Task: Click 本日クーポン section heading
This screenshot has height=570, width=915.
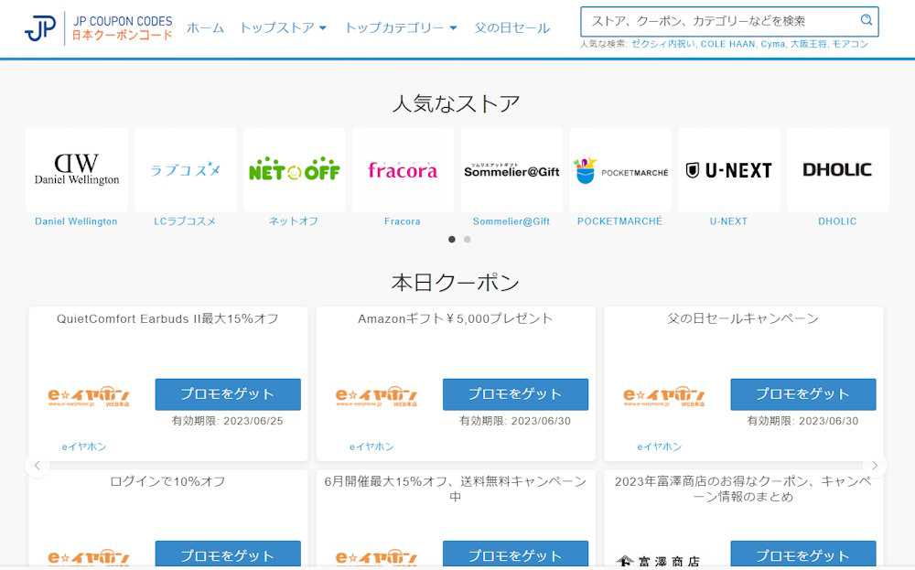Action: click(456, 283)
